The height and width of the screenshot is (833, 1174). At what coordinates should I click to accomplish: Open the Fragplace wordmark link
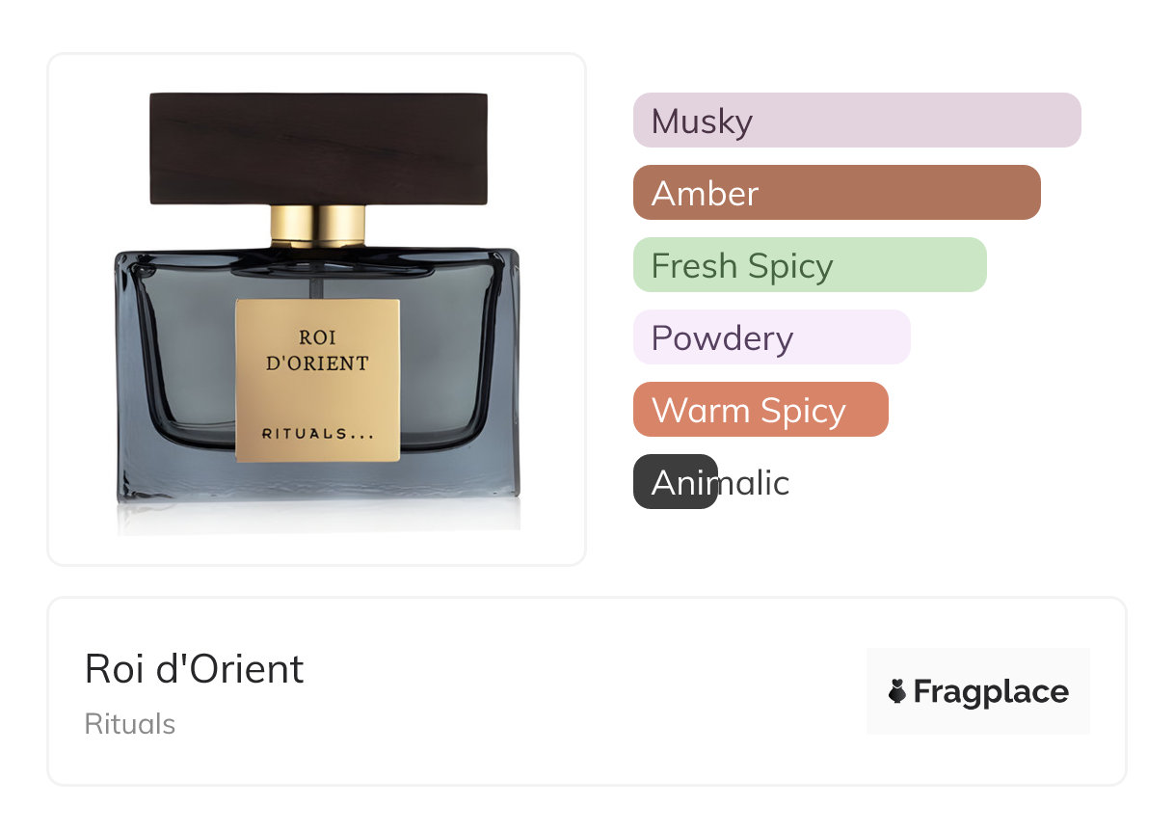[x=991, y=692]
